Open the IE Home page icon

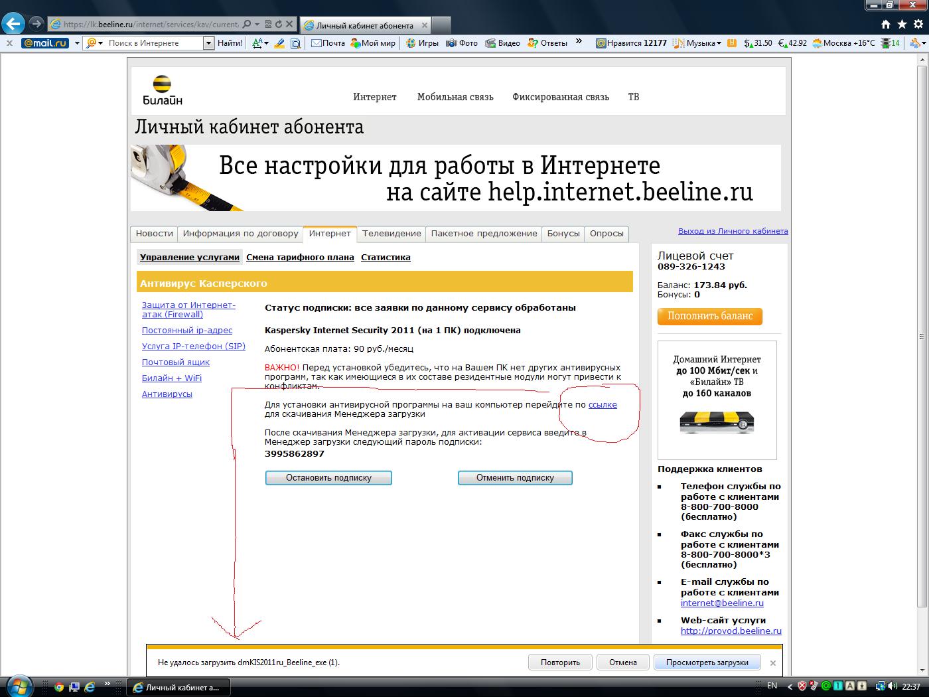coord(886,24)
